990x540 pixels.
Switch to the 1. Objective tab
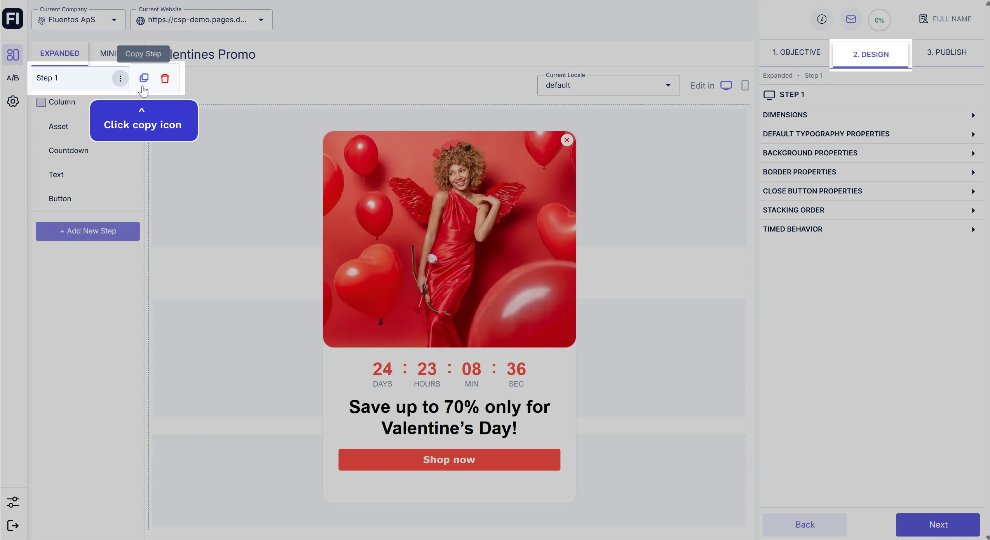[796, 52]
